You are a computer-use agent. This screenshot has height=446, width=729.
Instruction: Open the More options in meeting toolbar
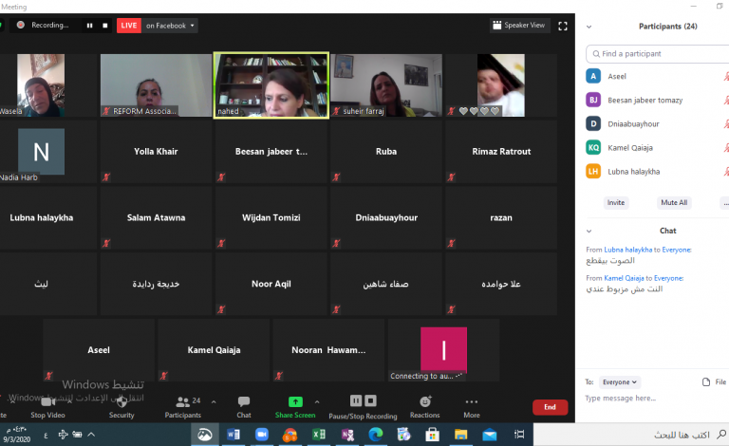point(472,406)
